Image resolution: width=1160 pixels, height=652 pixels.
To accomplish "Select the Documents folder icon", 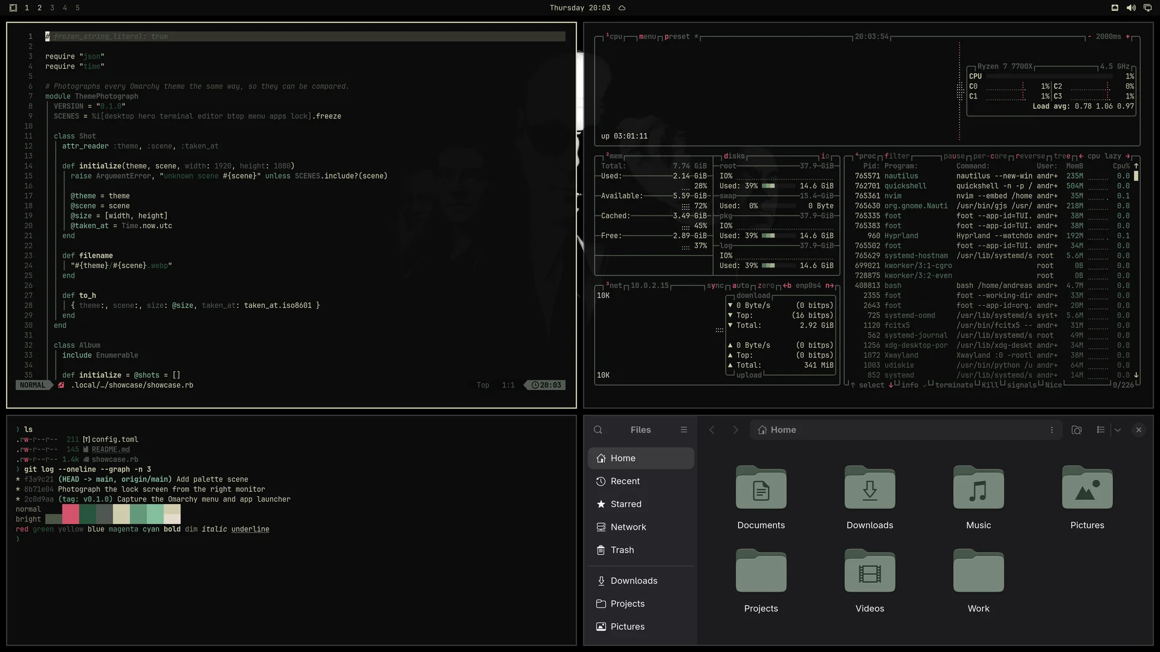I will [x=761, y=487].
